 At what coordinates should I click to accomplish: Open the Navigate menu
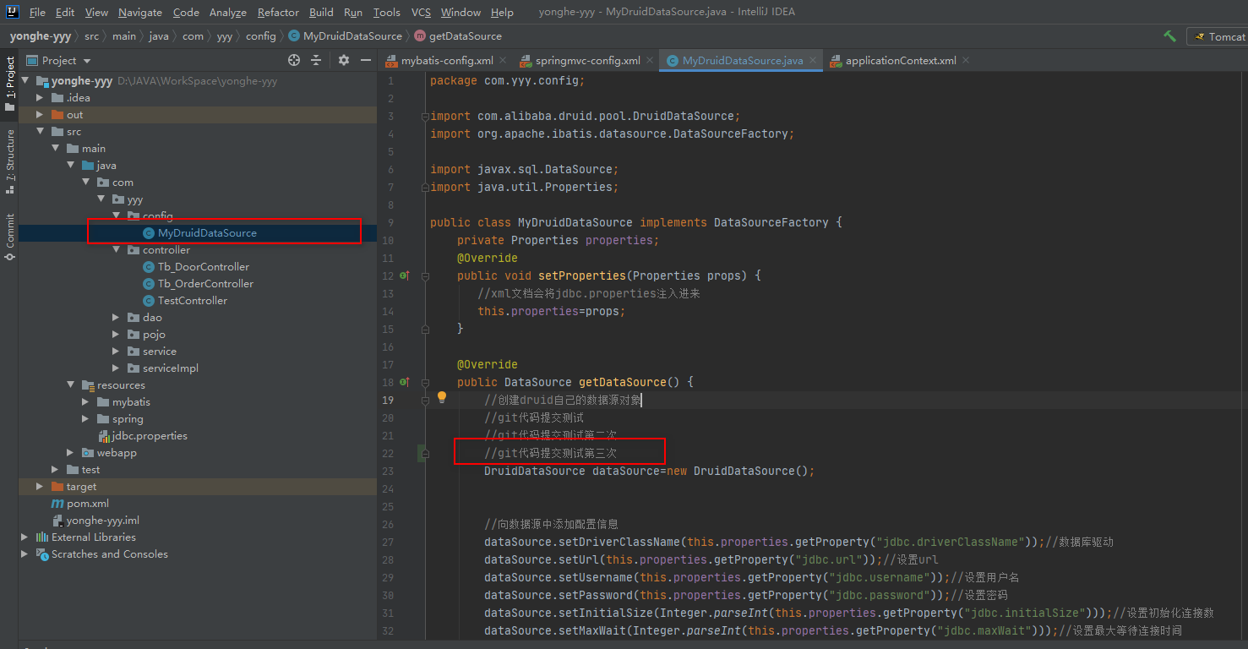[x=140, y=13]
